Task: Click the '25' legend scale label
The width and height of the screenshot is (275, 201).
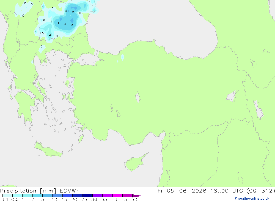Action: (84, 199)
